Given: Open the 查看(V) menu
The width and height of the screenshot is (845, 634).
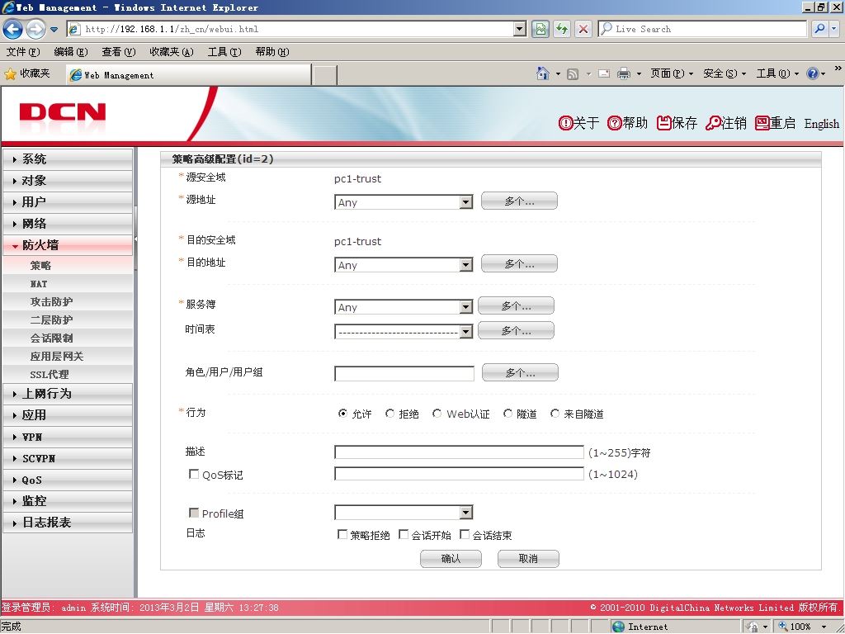Looking at the screenshot, I should coord(119,52).
